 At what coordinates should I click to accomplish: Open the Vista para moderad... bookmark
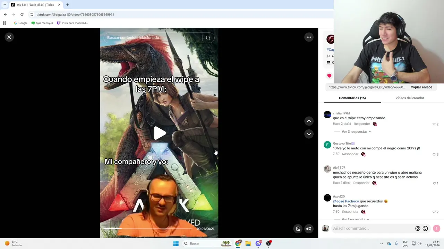coord(72,23)
